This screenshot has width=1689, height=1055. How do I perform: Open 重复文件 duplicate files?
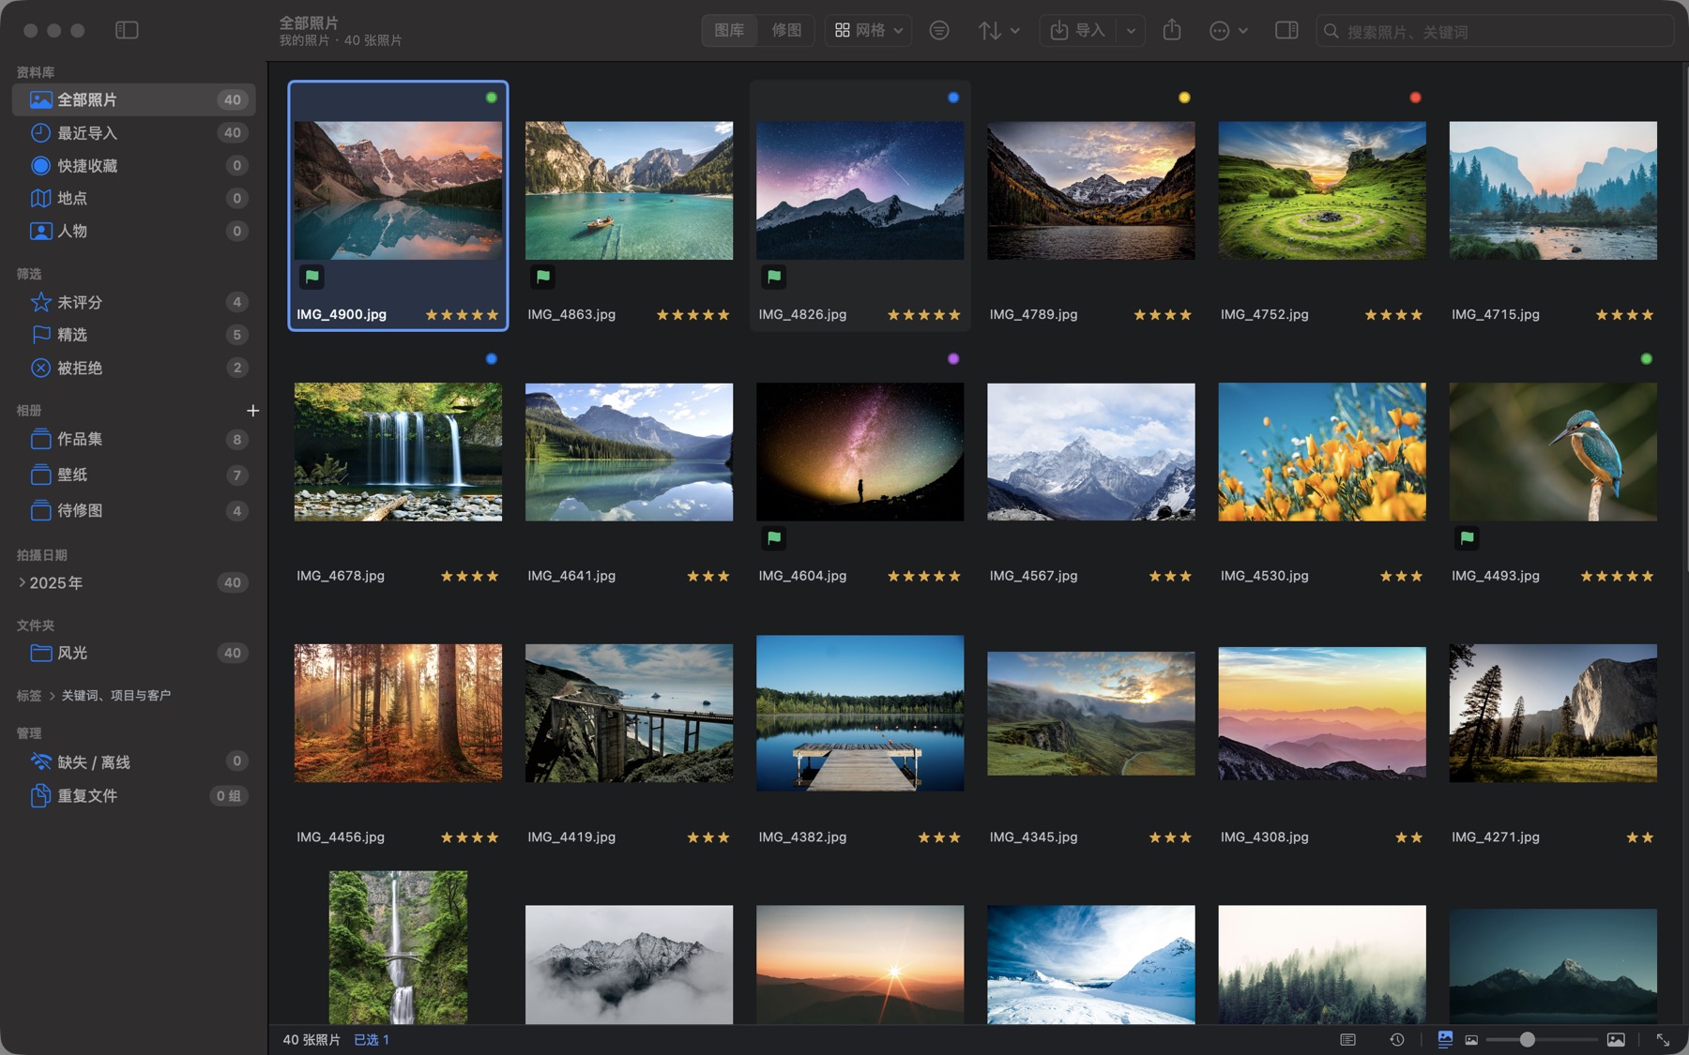[133, 795]
